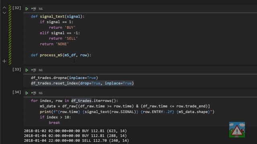Click the 'm5_data = df_raw[...]' line
The height and width of the screenshot is (144, 257).
(125, 106)
